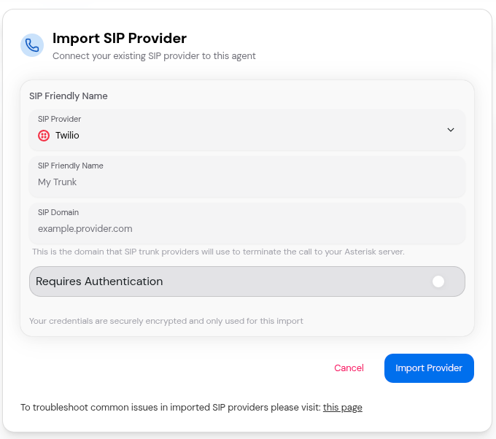This screenshot has width=496, height=439.
Task: Click the 'Connect your existing SIP provider' subtitle
Action: pos(154,55)
